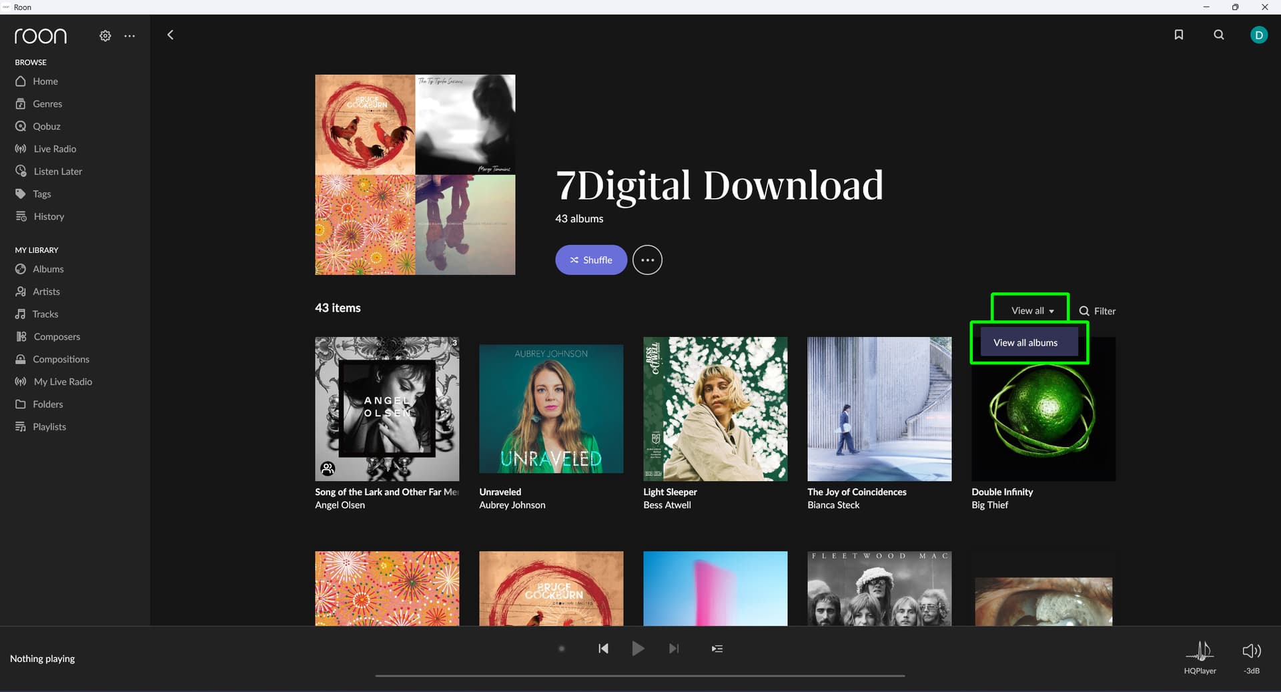Open Albums in My Library sidebar
This screenshot has width=1281, height=692.
tap(48, 269)
